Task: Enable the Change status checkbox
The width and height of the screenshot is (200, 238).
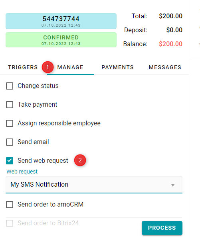Action: click(x=10, y=86)
